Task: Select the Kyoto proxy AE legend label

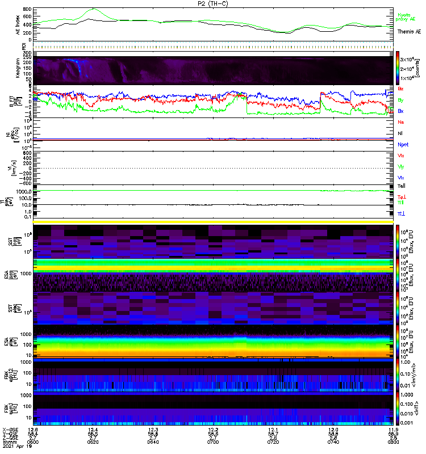Action: 406,17
